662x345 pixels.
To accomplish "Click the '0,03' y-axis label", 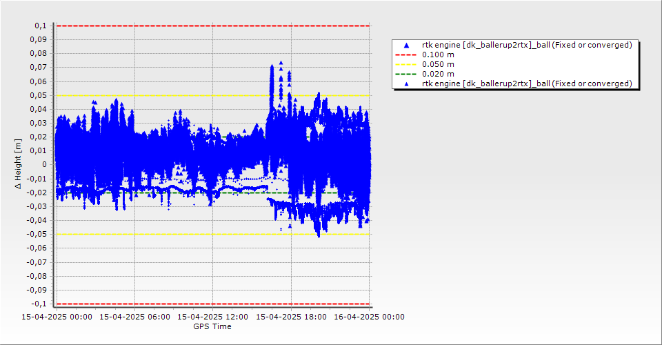I will click(39, 124).
